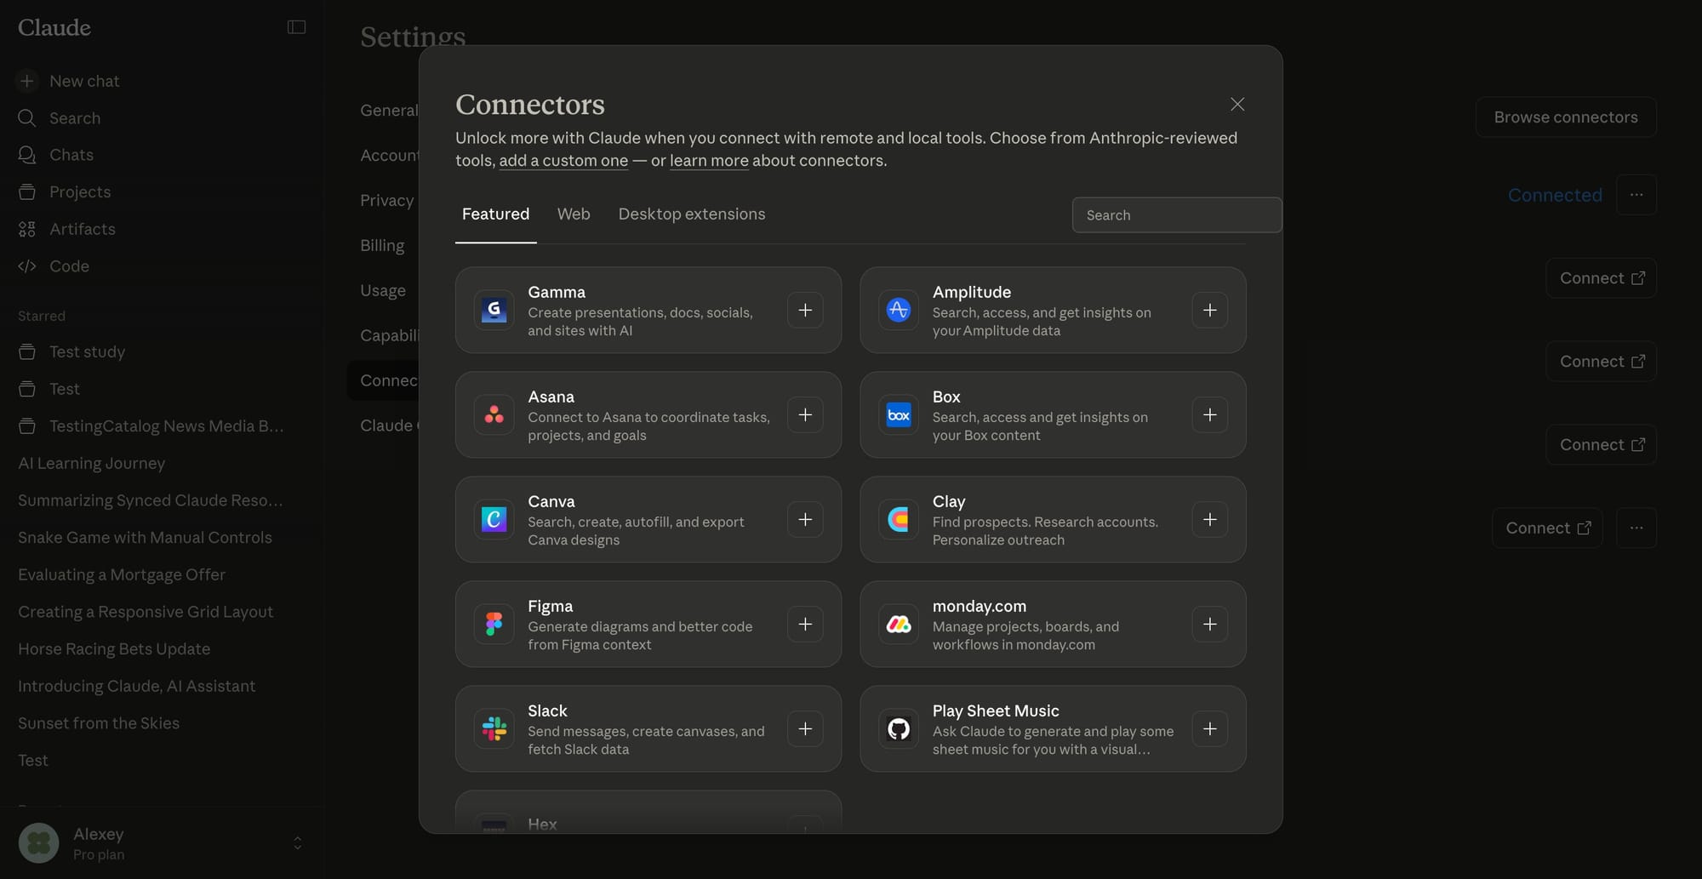Click the Code section icon

coord(26,266)
